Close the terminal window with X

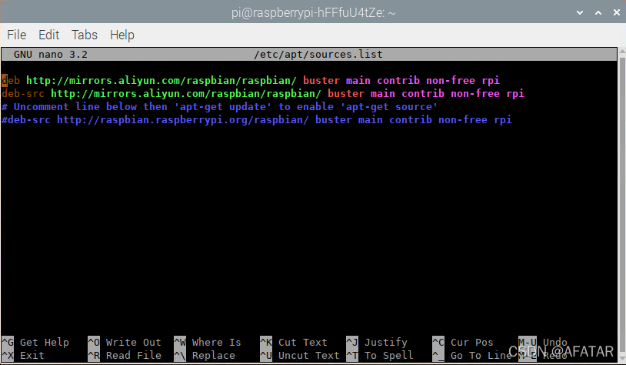(x=617, y=13)
